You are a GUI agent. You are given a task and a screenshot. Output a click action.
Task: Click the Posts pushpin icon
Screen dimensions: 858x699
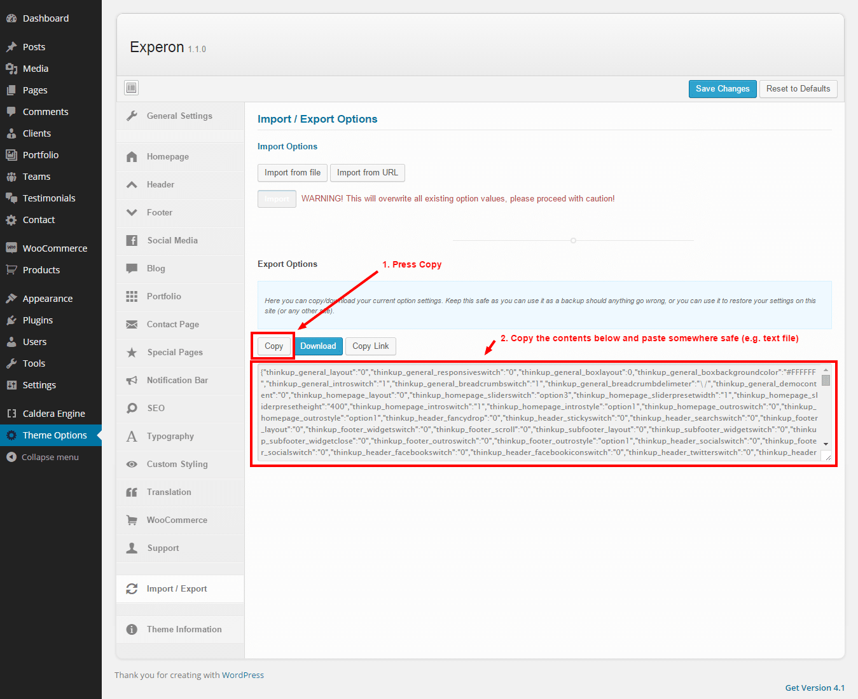(x=11, y=47)
